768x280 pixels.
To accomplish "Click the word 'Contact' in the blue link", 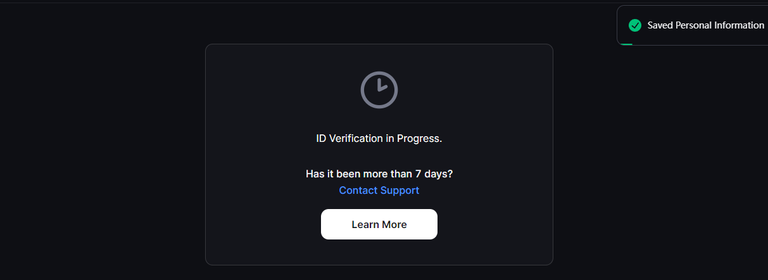I will (357, 190).
